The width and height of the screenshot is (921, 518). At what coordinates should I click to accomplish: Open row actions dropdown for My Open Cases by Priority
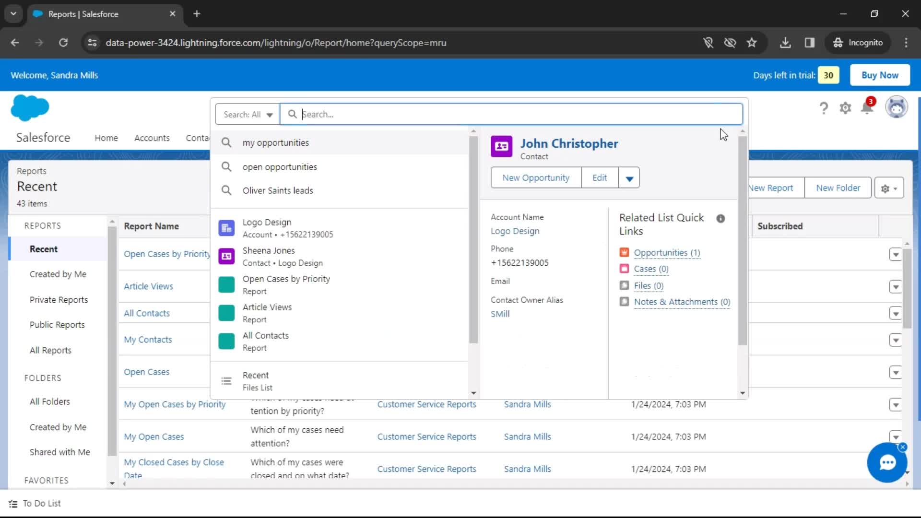click(895, 405)
